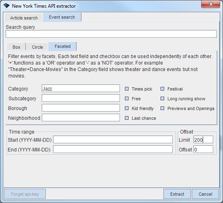Open the Circle filter tab

pyautogui.click(x=37, y=47)
